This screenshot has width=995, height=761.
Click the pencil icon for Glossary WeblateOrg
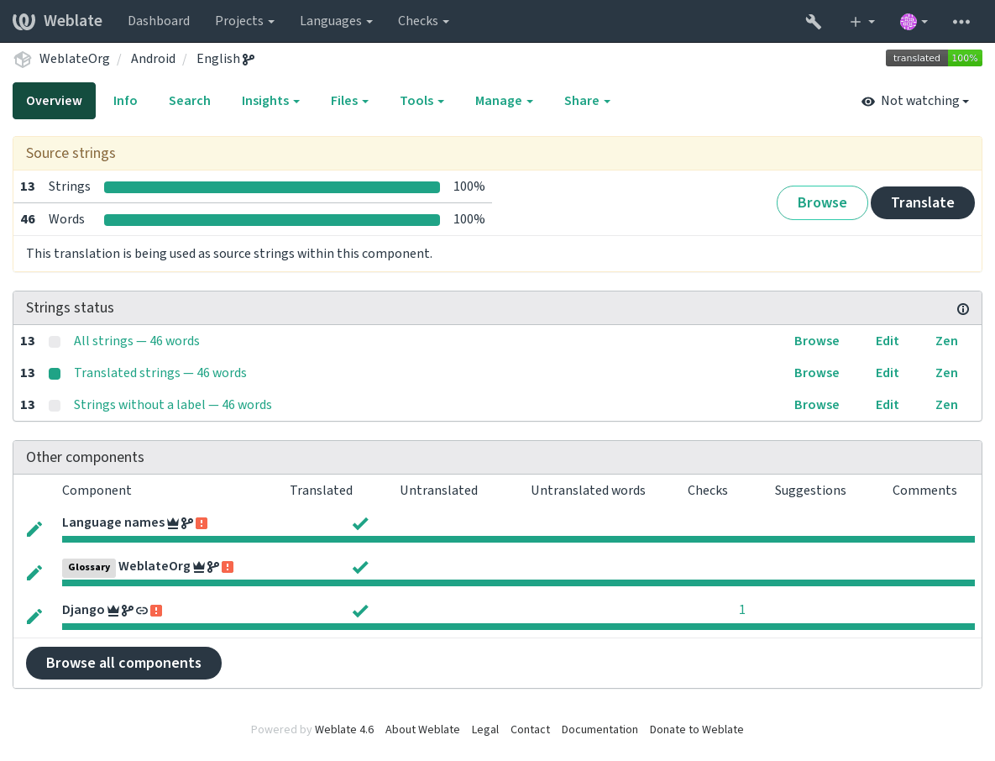pos(34,573)
